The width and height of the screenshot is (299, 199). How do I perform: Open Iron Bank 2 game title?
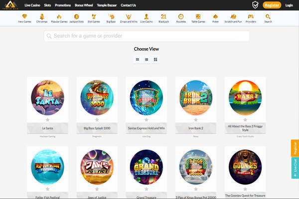pos(196,128)
